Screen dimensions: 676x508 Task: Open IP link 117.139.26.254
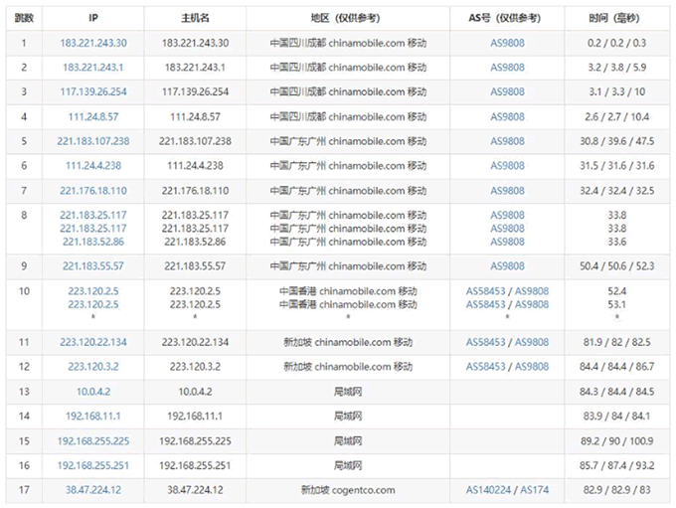pyautogui.click(x=93, y=92)
